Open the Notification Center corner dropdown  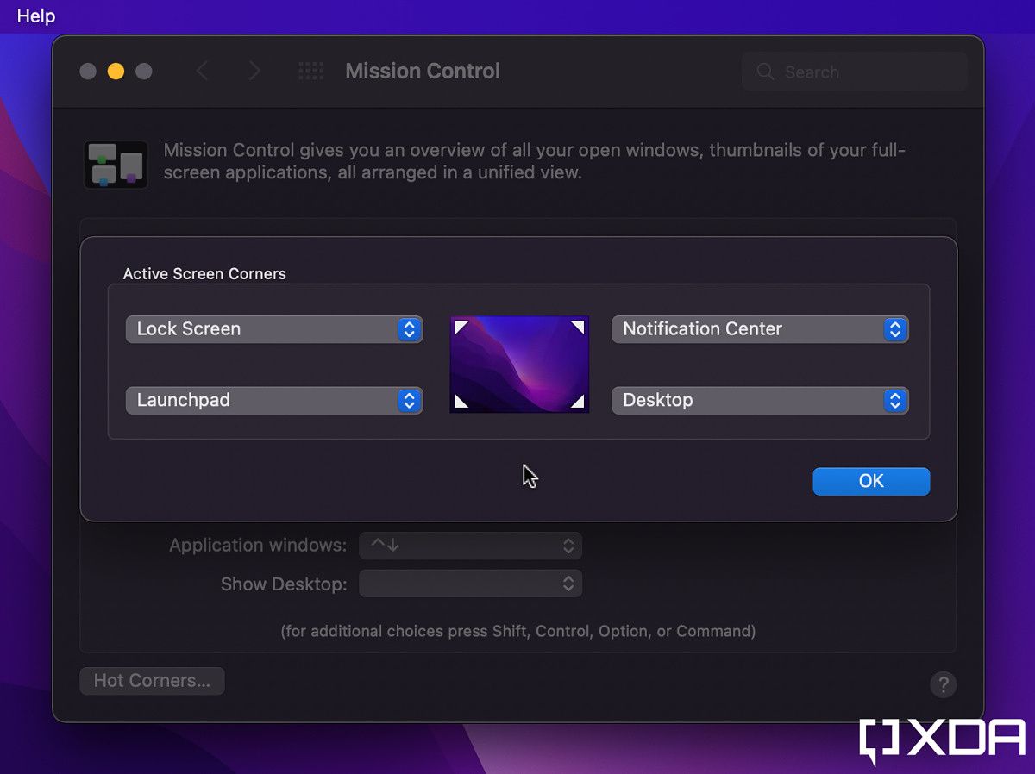pyautogui.click(x=760, y=329)
